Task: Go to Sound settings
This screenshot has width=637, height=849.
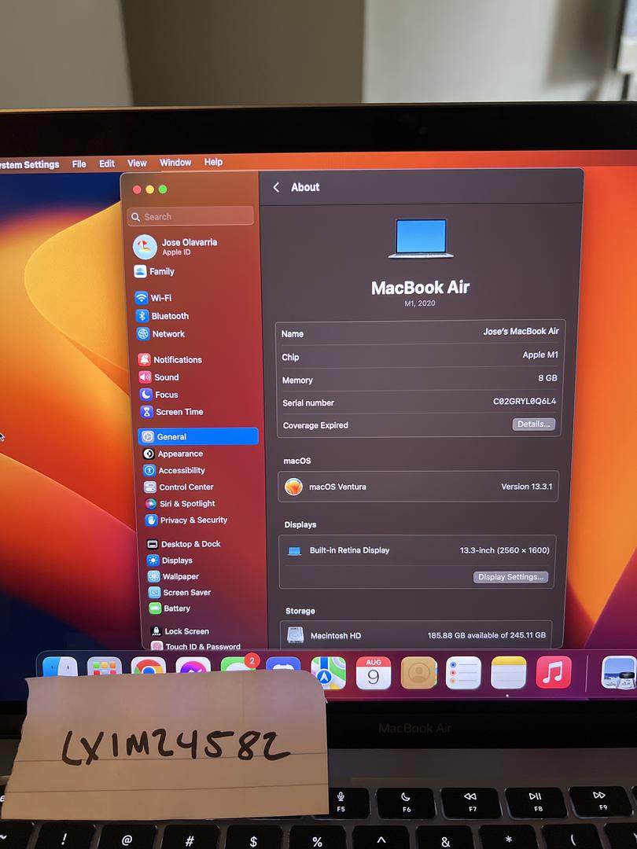Action: click(x=166, y=377)
